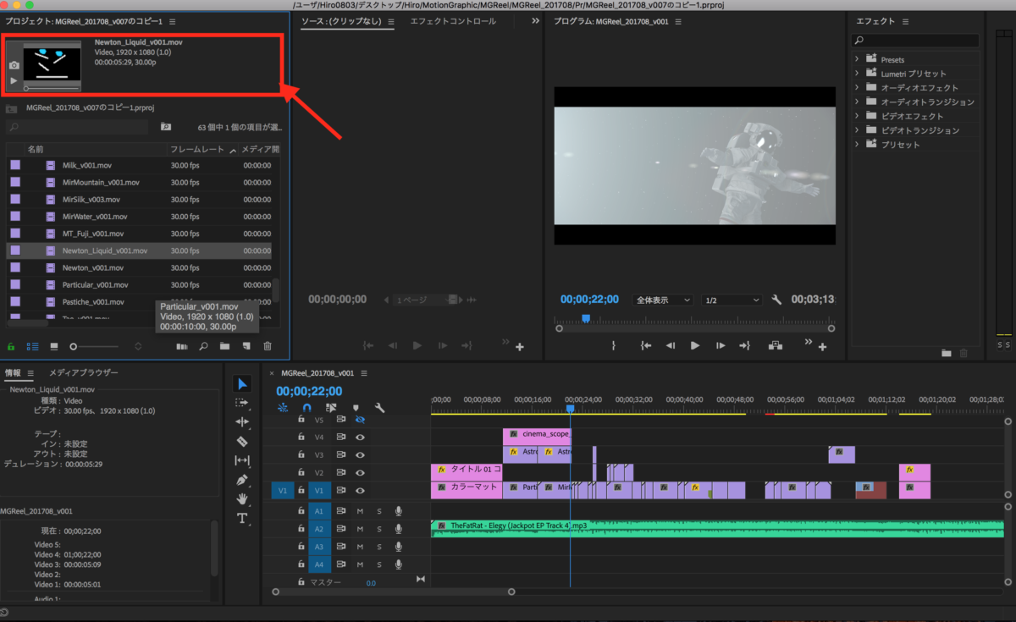Open the search bin icon beside project search

coord(166,127)
